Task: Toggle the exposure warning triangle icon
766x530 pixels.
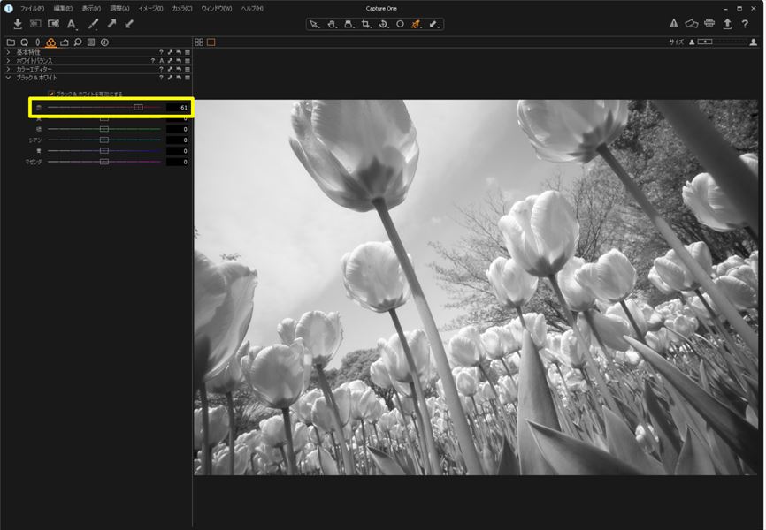Action: (x=674, y=24)
